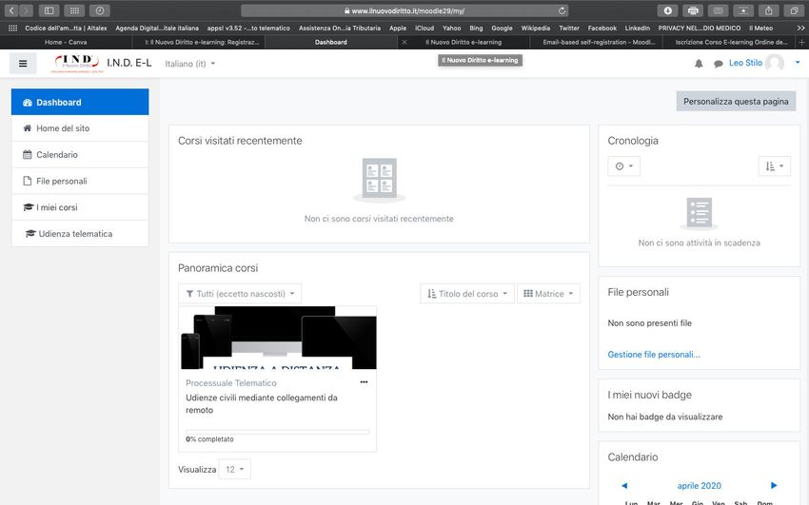The height and width of the screenshot is (505, 809).
Task: Open Safari history clock button
Action: tap(100, 10)
